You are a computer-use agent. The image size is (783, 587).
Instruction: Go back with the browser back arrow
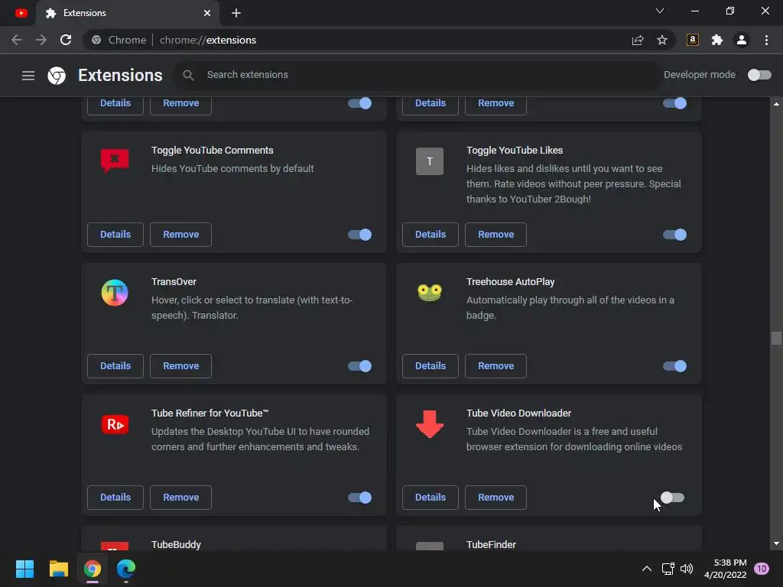[17, 40]
